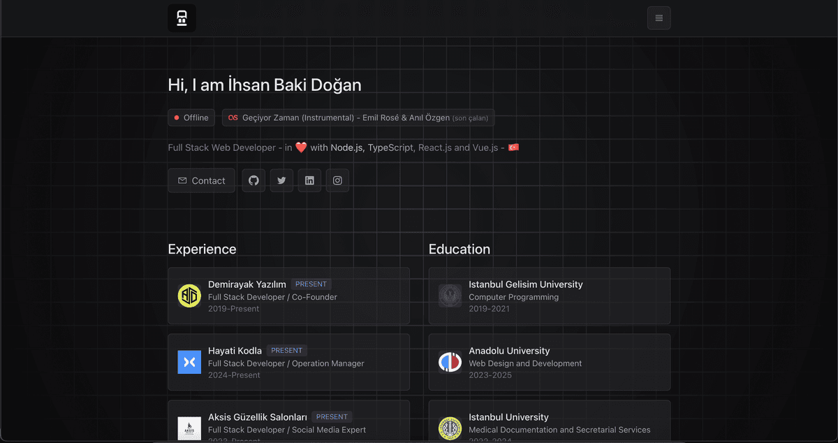Select the Hayati Kodla experience title

pyautogui.click(x=235, y=351)
